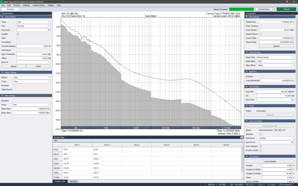Collapse the Freq Settings section header

click(247, 17)
